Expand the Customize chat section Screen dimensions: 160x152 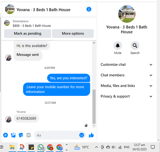126,64
